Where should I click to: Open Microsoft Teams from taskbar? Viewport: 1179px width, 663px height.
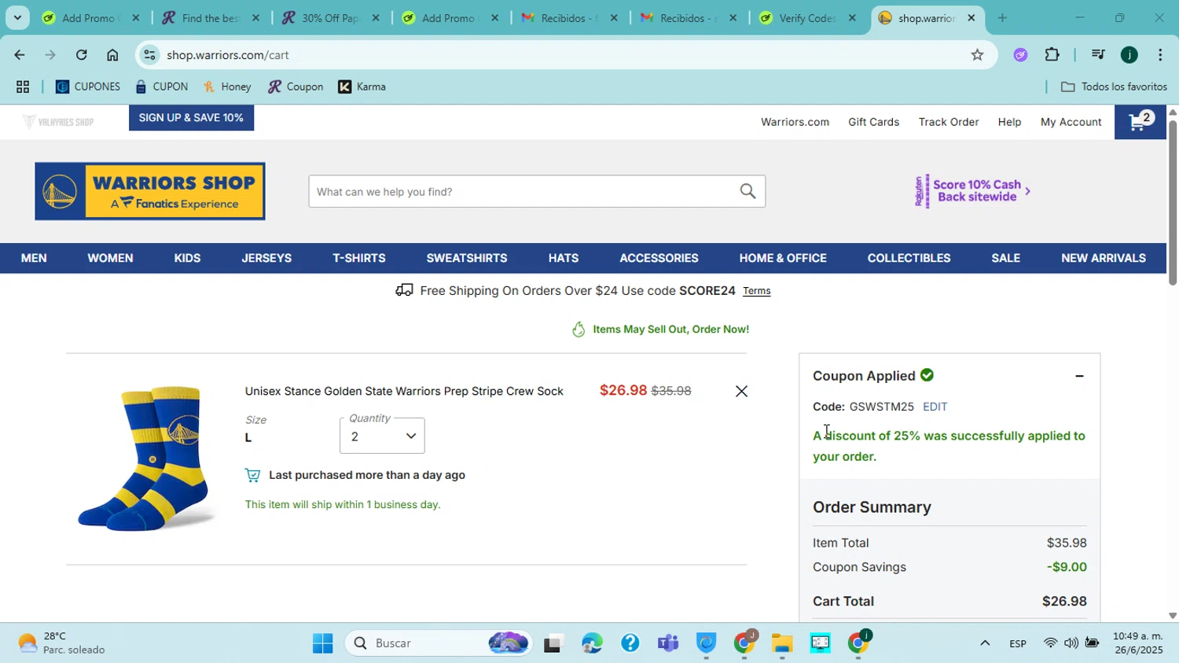coord(667,643)
